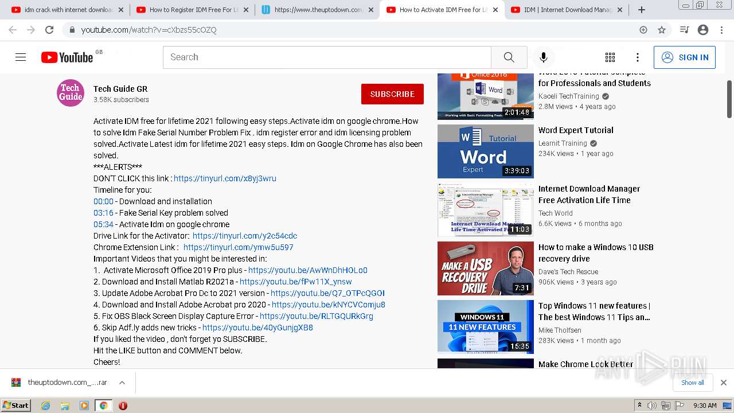Show all downloads
This screenshot has width=734, height=413.
pos(692,382)
